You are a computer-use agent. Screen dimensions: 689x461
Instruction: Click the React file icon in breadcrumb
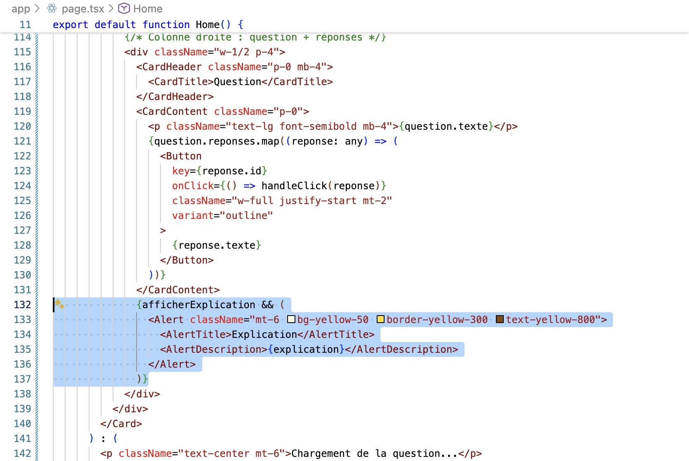point(52,9)
